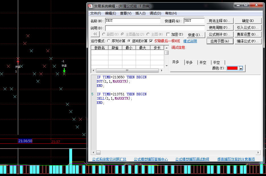Open the 查看(V) menu
This screenshot has height=176, width=266.
(126, 13)
